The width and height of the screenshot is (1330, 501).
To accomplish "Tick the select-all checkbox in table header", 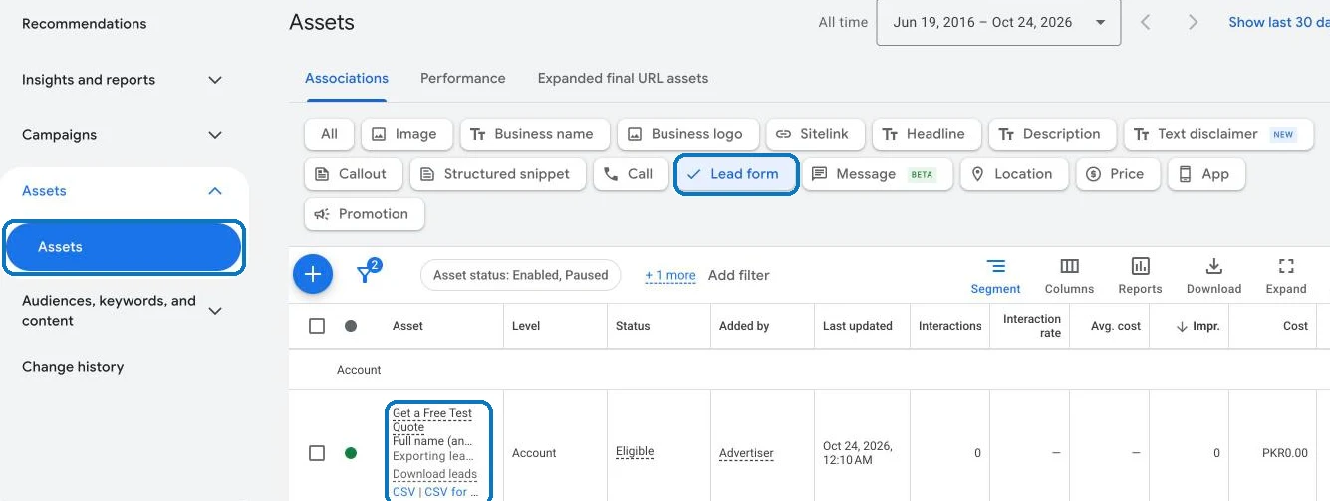I will click(317, 326).
